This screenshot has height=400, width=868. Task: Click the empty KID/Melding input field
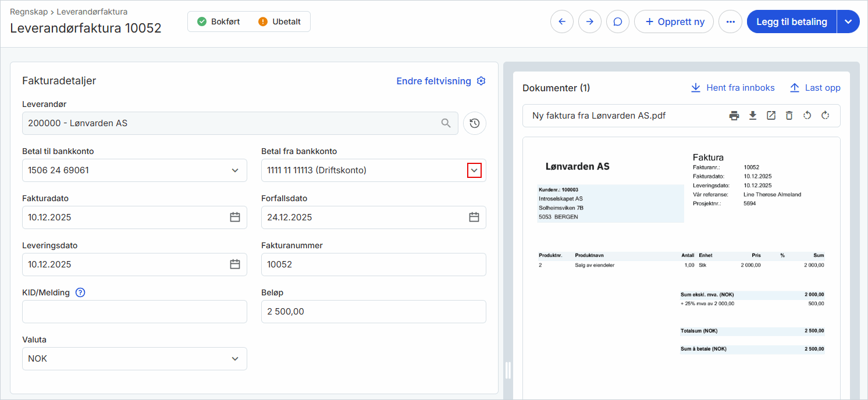click(x=134, y=312)
